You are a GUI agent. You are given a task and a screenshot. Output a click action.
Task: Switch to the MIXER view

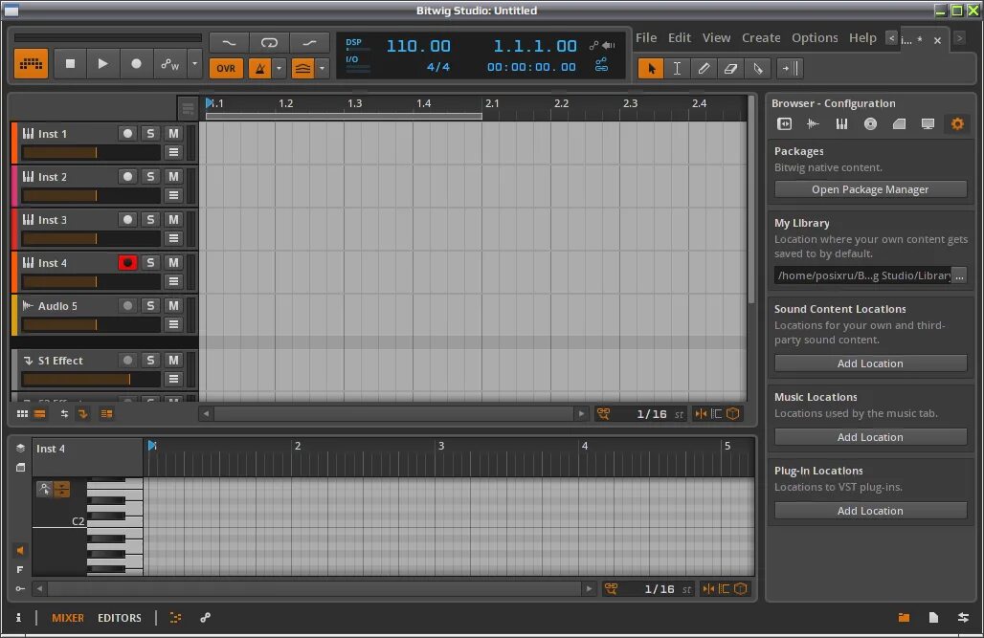(x=68, y=618)
